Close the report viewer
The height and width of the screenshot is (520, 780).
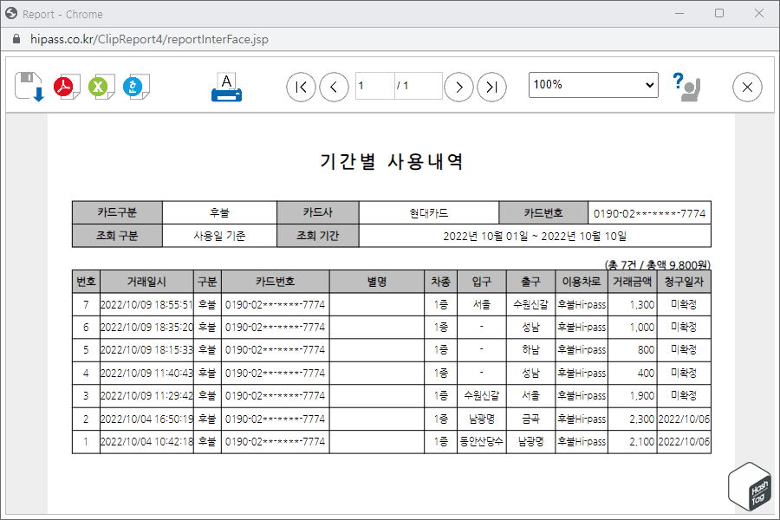click(747, 87)
